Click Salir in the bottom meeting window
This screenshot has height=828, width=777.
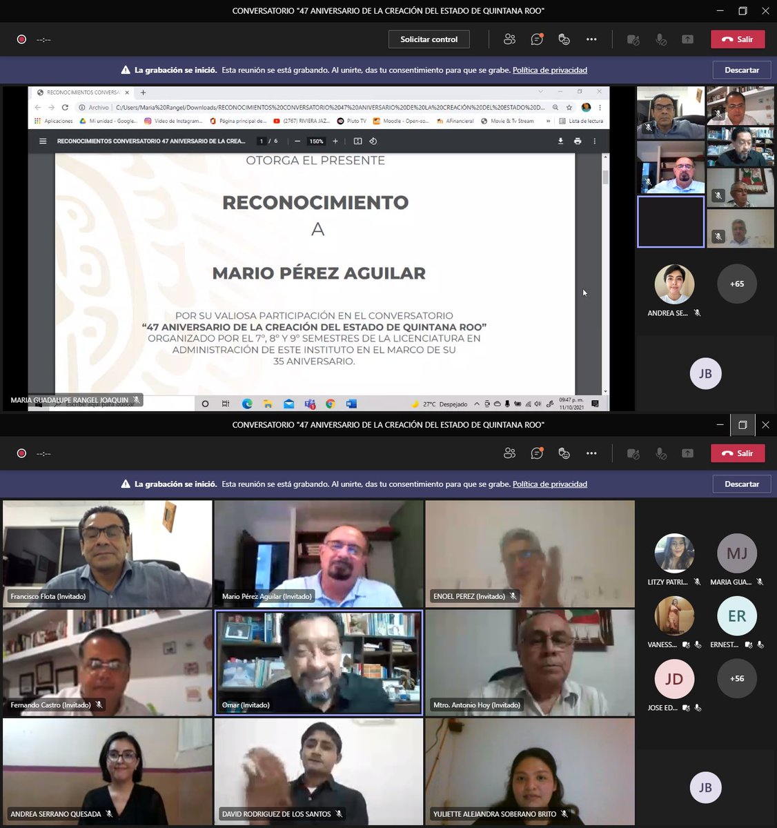tap(738, 453)
